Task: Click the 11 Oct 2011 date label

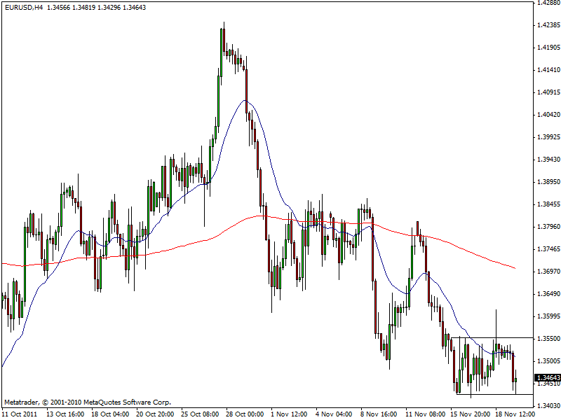Action: (20, 414)
